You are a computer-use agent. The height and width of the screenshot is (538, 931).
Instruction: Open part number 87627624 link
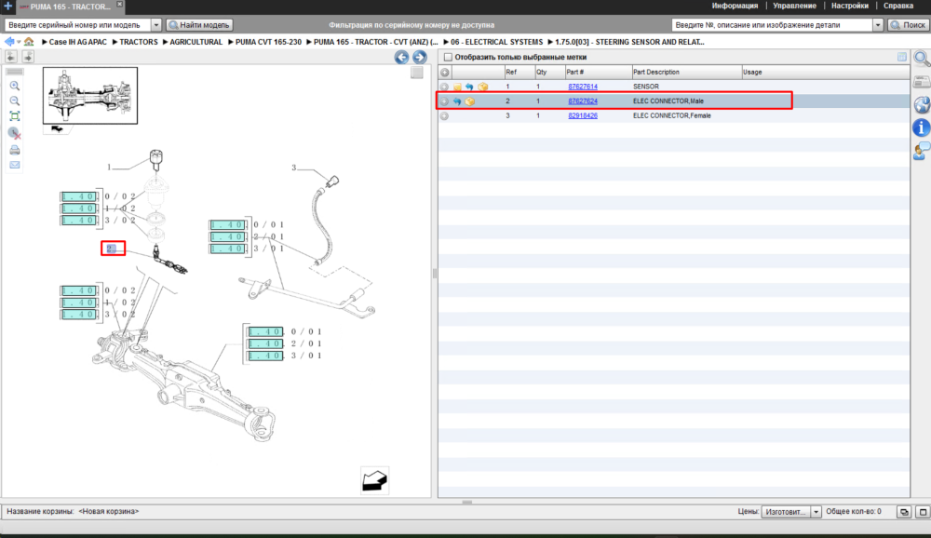[583, 101]
